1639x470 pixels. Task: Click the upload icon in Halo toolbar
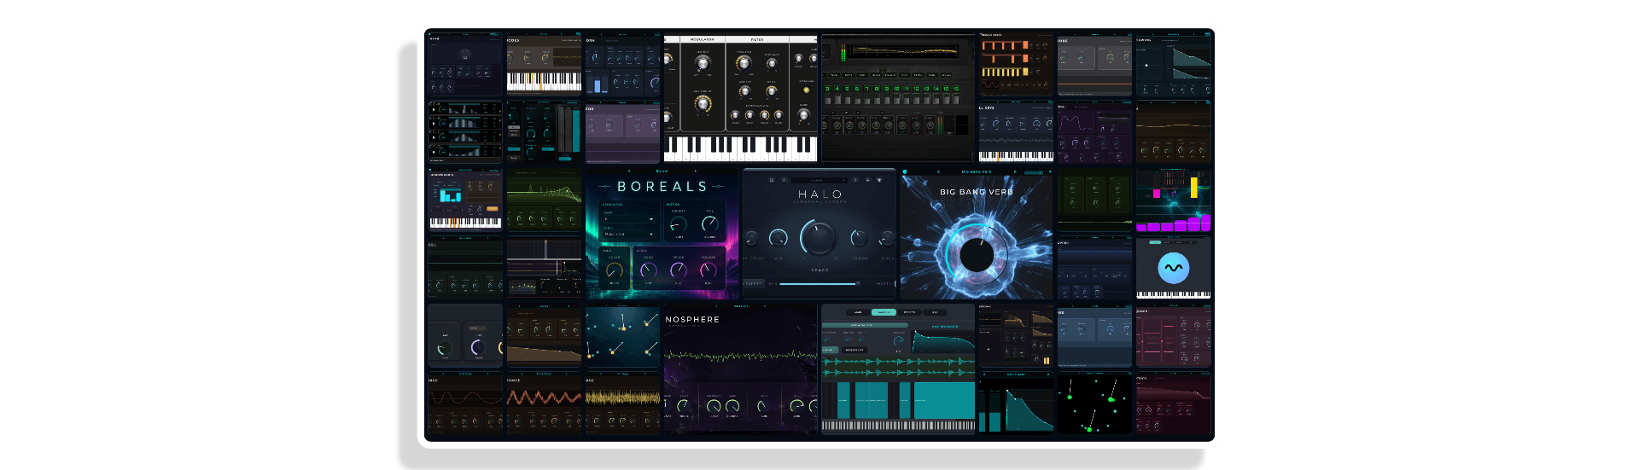click(879, 180)
